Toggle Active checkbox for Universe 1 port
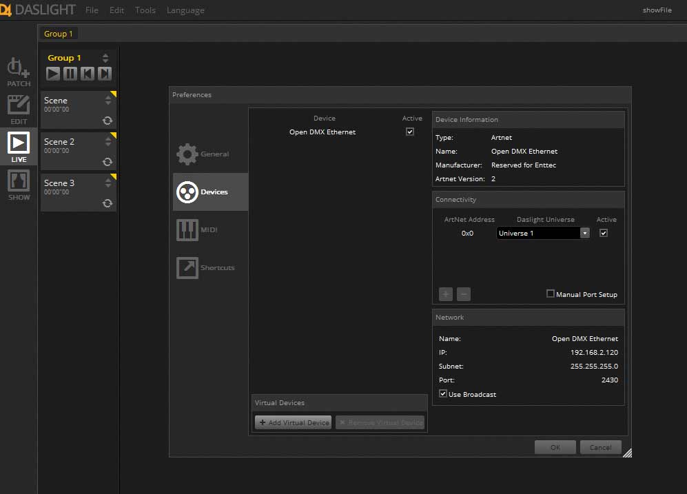The image size is (687, 494). click(x=604, y=233)
